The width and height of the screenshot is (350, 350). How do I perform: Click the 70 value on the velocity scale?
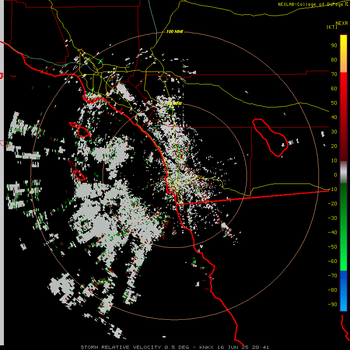click(334, 74)
